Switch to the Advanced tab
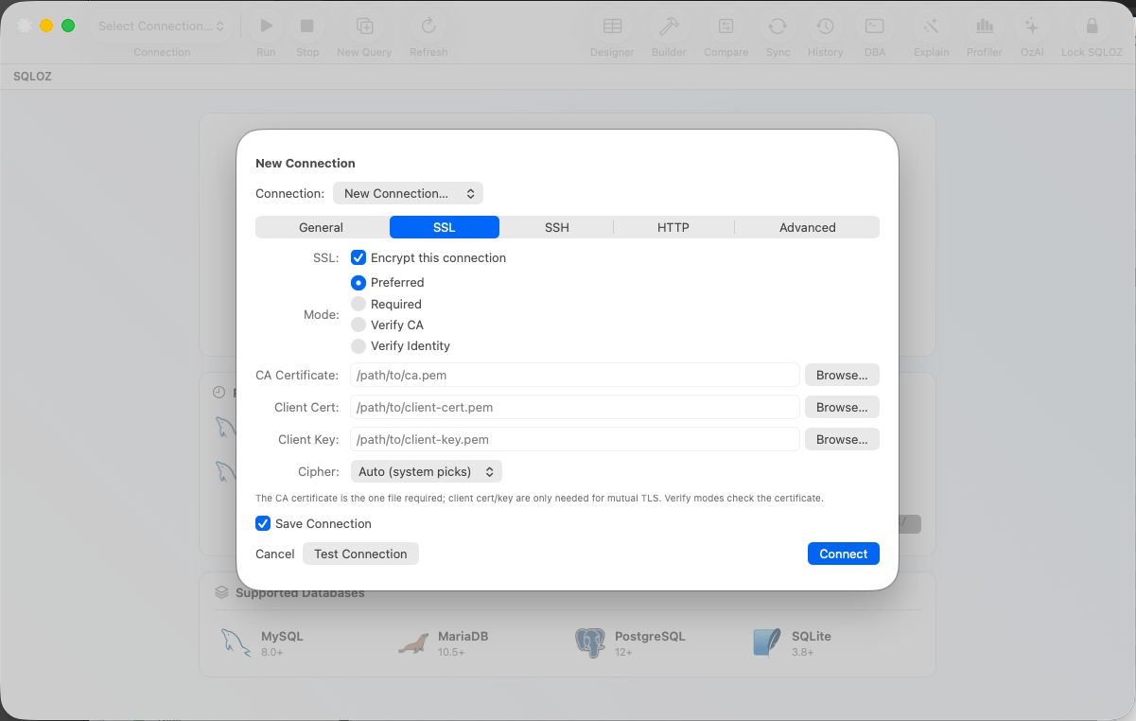The image size is (1136, 721). click(808, 227)
